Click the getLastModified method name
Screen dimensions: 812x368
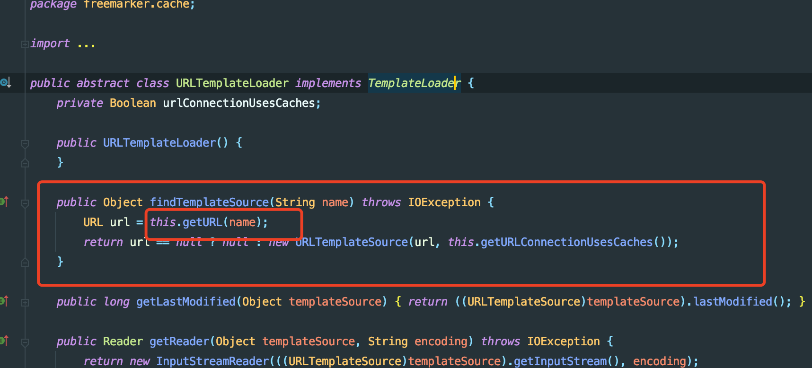click(x=186, y=302)
